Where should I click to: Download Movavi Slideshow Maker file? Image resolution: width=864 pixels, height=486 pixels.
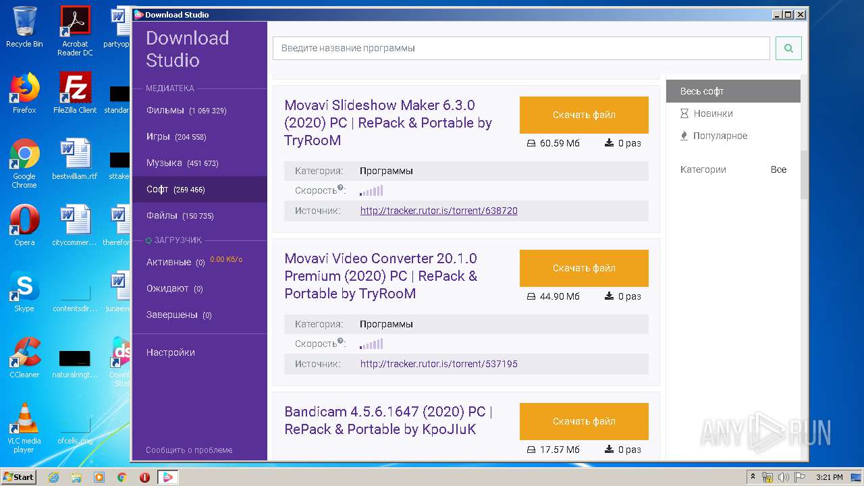tap(584, 115)
